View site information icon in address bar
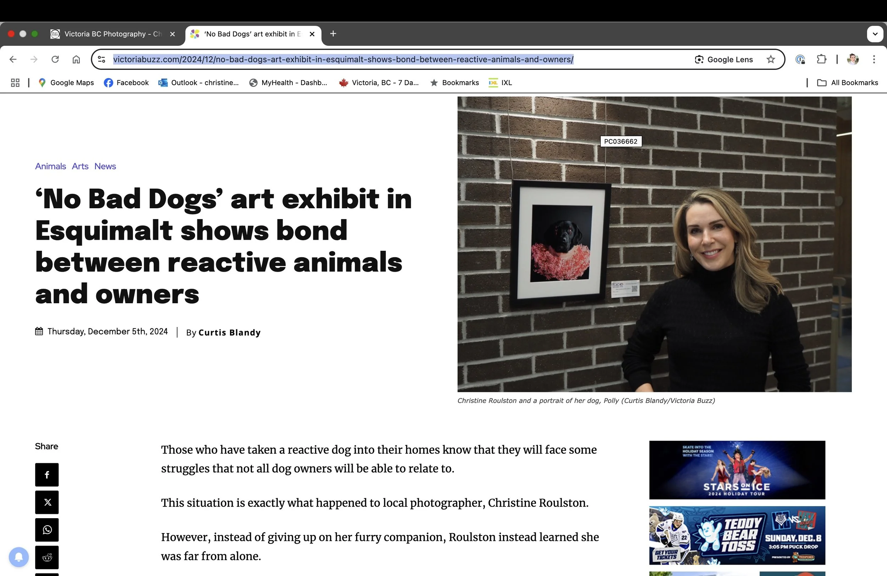 [101, 59]
